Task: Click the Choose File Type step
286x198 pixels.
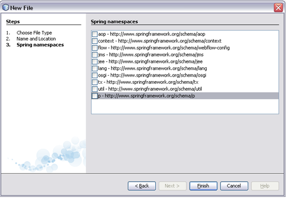Action: (x=34, y=33)
